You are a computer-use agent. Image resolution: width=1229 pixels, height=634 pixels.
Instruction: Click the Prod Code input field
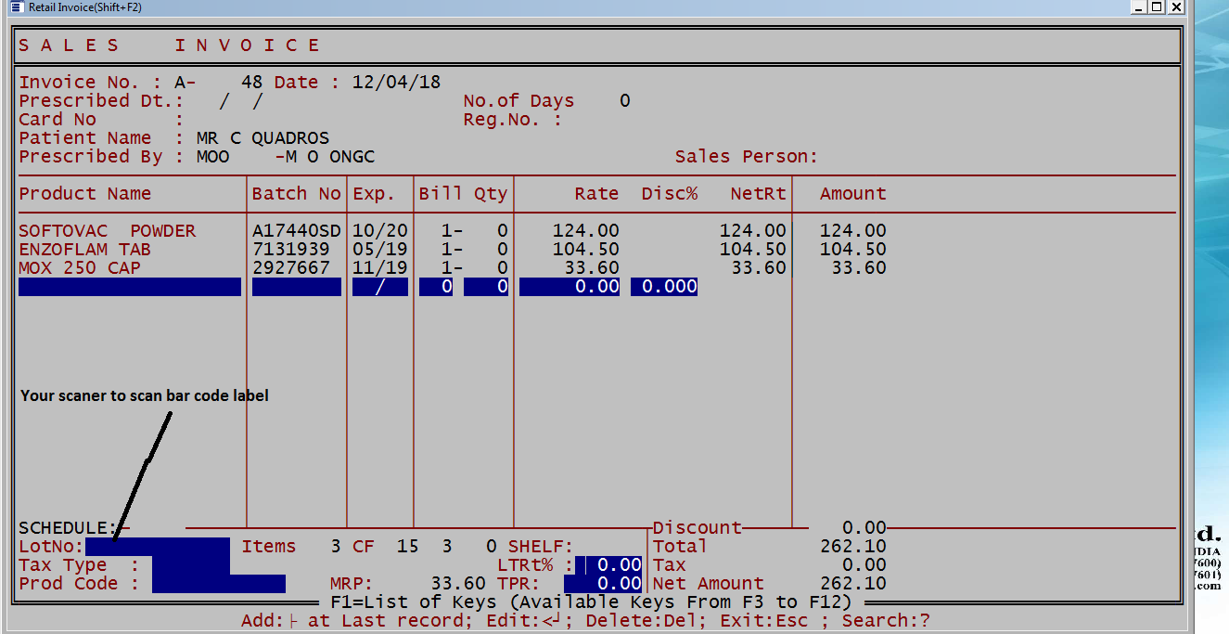tap(219, 584)
